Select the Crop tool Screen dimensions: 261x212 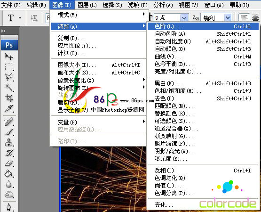coord(9,98)
